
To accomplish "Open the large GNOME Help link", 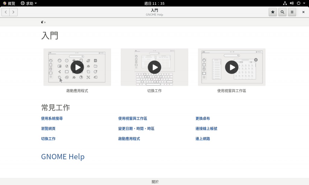I will [x=63, y=157].
